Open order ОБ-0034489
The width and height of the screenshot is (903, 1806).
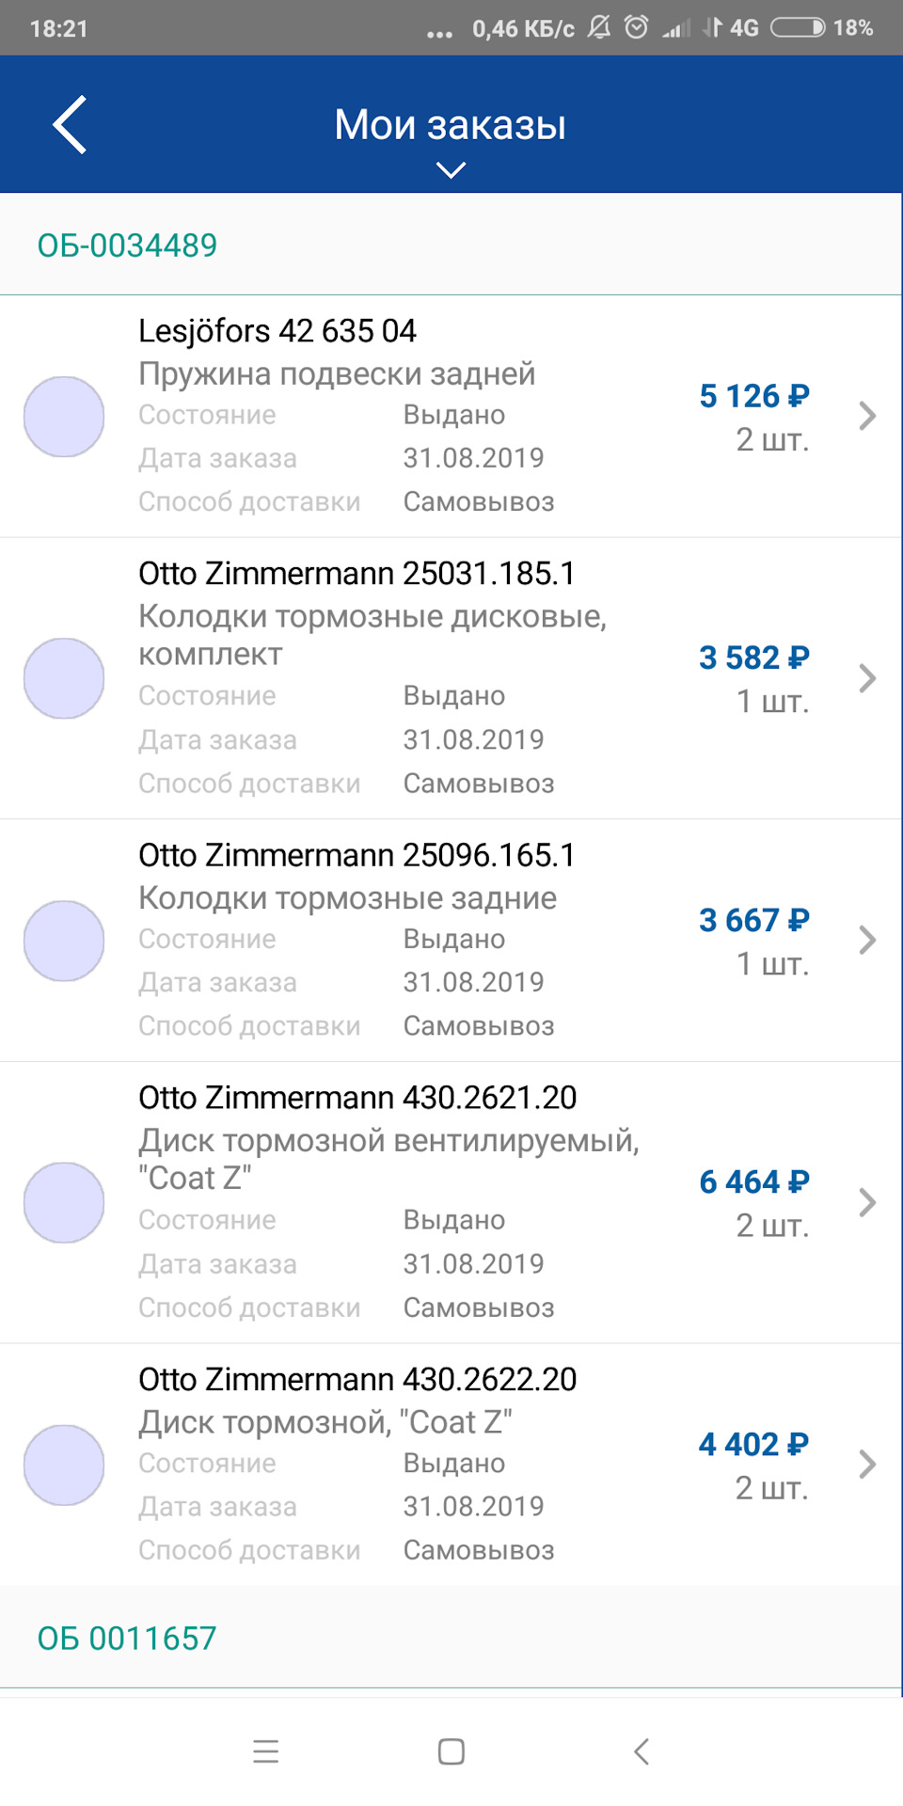click(x=127, y=246)
